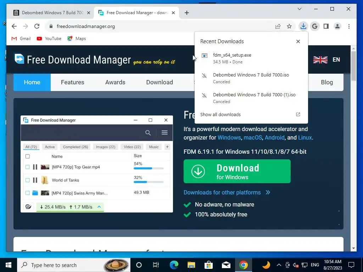The image size is (363, 272).
Task: Click the folder icon for Swiss Army Man
Action: pyautogui.click(x=35, y=193)
